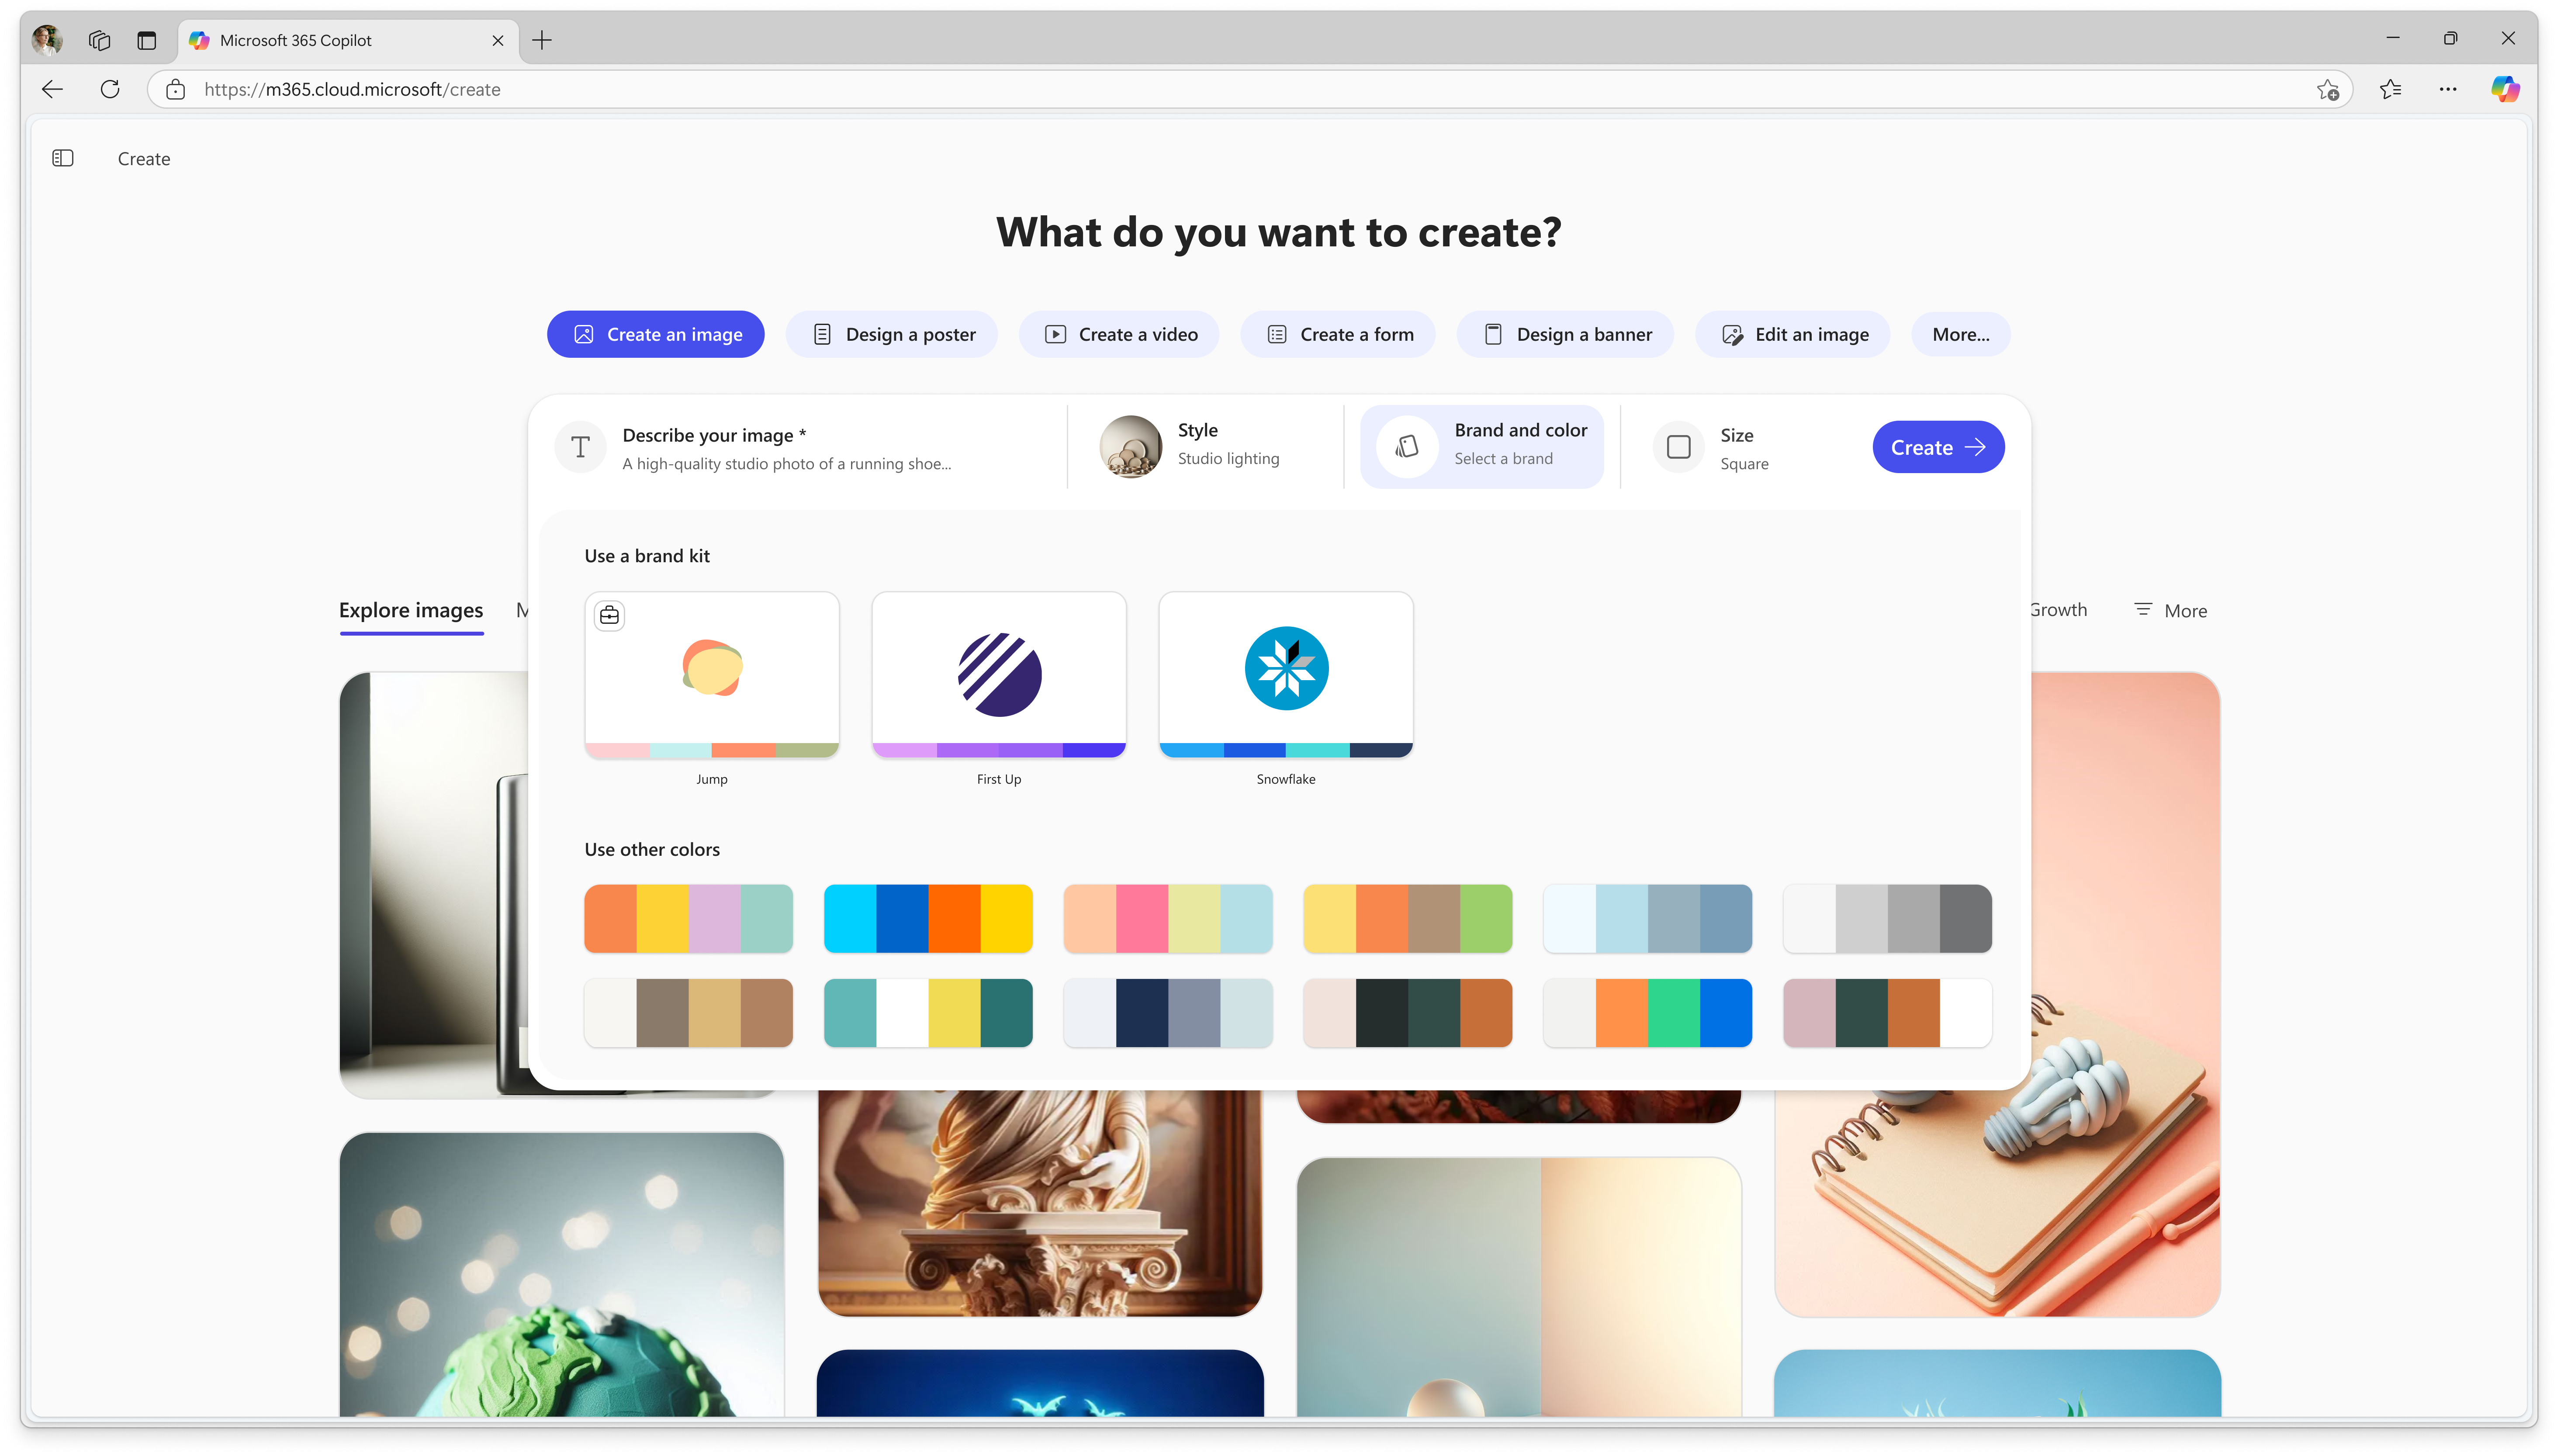Screen dimensions: 2557x1456
Task: Select Create a video option
Action: click(1118, 334)
